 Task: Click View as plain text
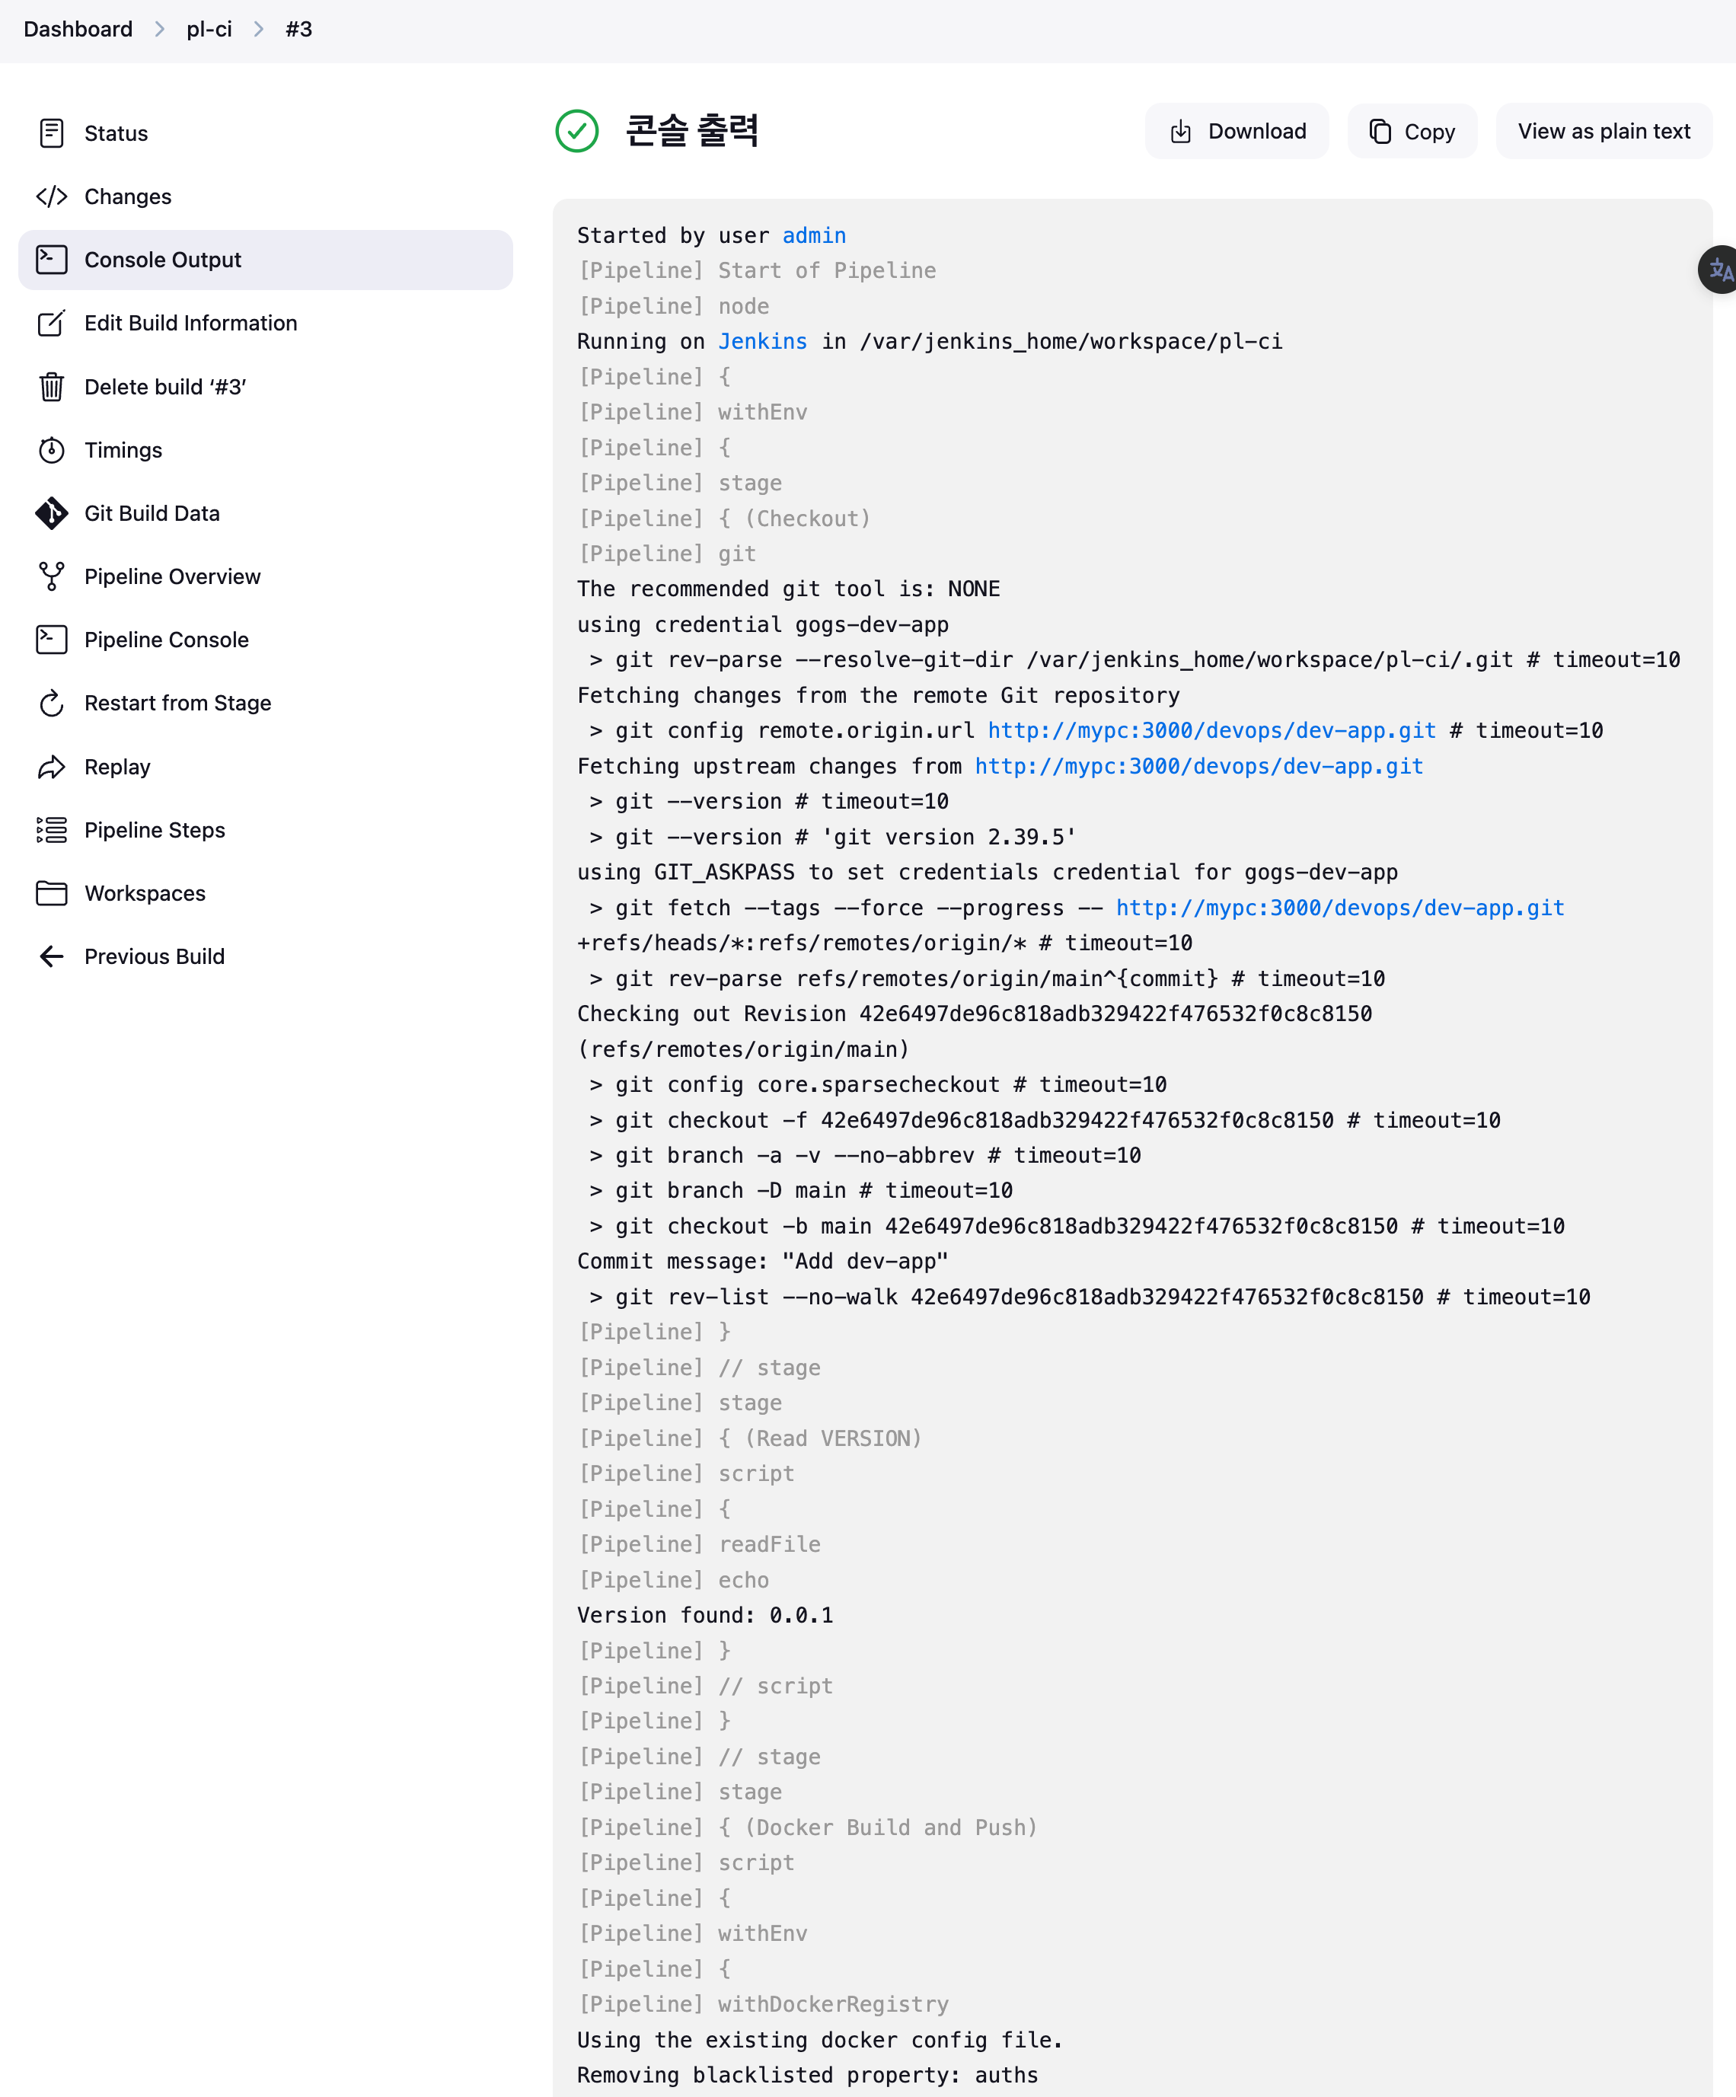click(x=1604, y=131)
